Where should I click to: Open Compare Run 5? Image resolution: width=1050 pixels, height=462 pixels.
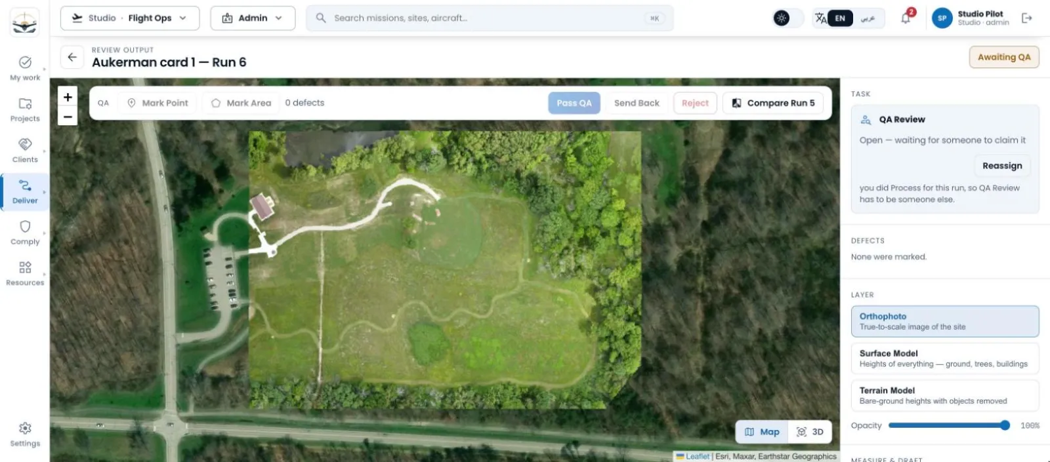click(x=773, y=103)
